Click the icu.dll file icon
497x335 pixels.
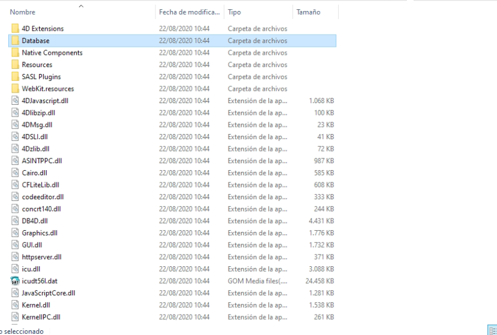[x=15, y=269]
